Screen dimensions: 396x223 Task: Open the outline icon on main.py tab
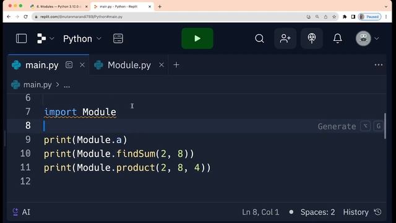click(69, 65)
